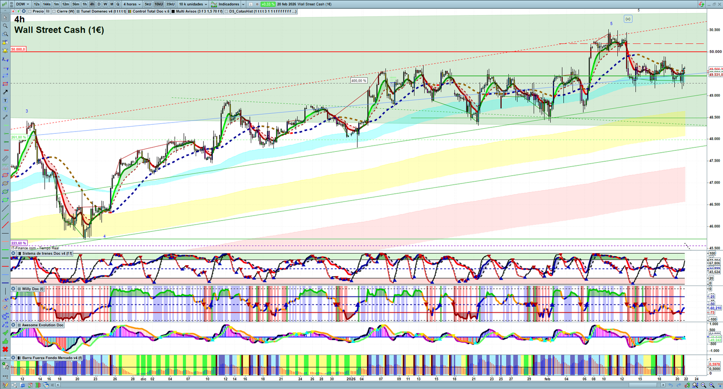Choose the black arrow drawing tool

pyautogui.click(x=5, y=92)
